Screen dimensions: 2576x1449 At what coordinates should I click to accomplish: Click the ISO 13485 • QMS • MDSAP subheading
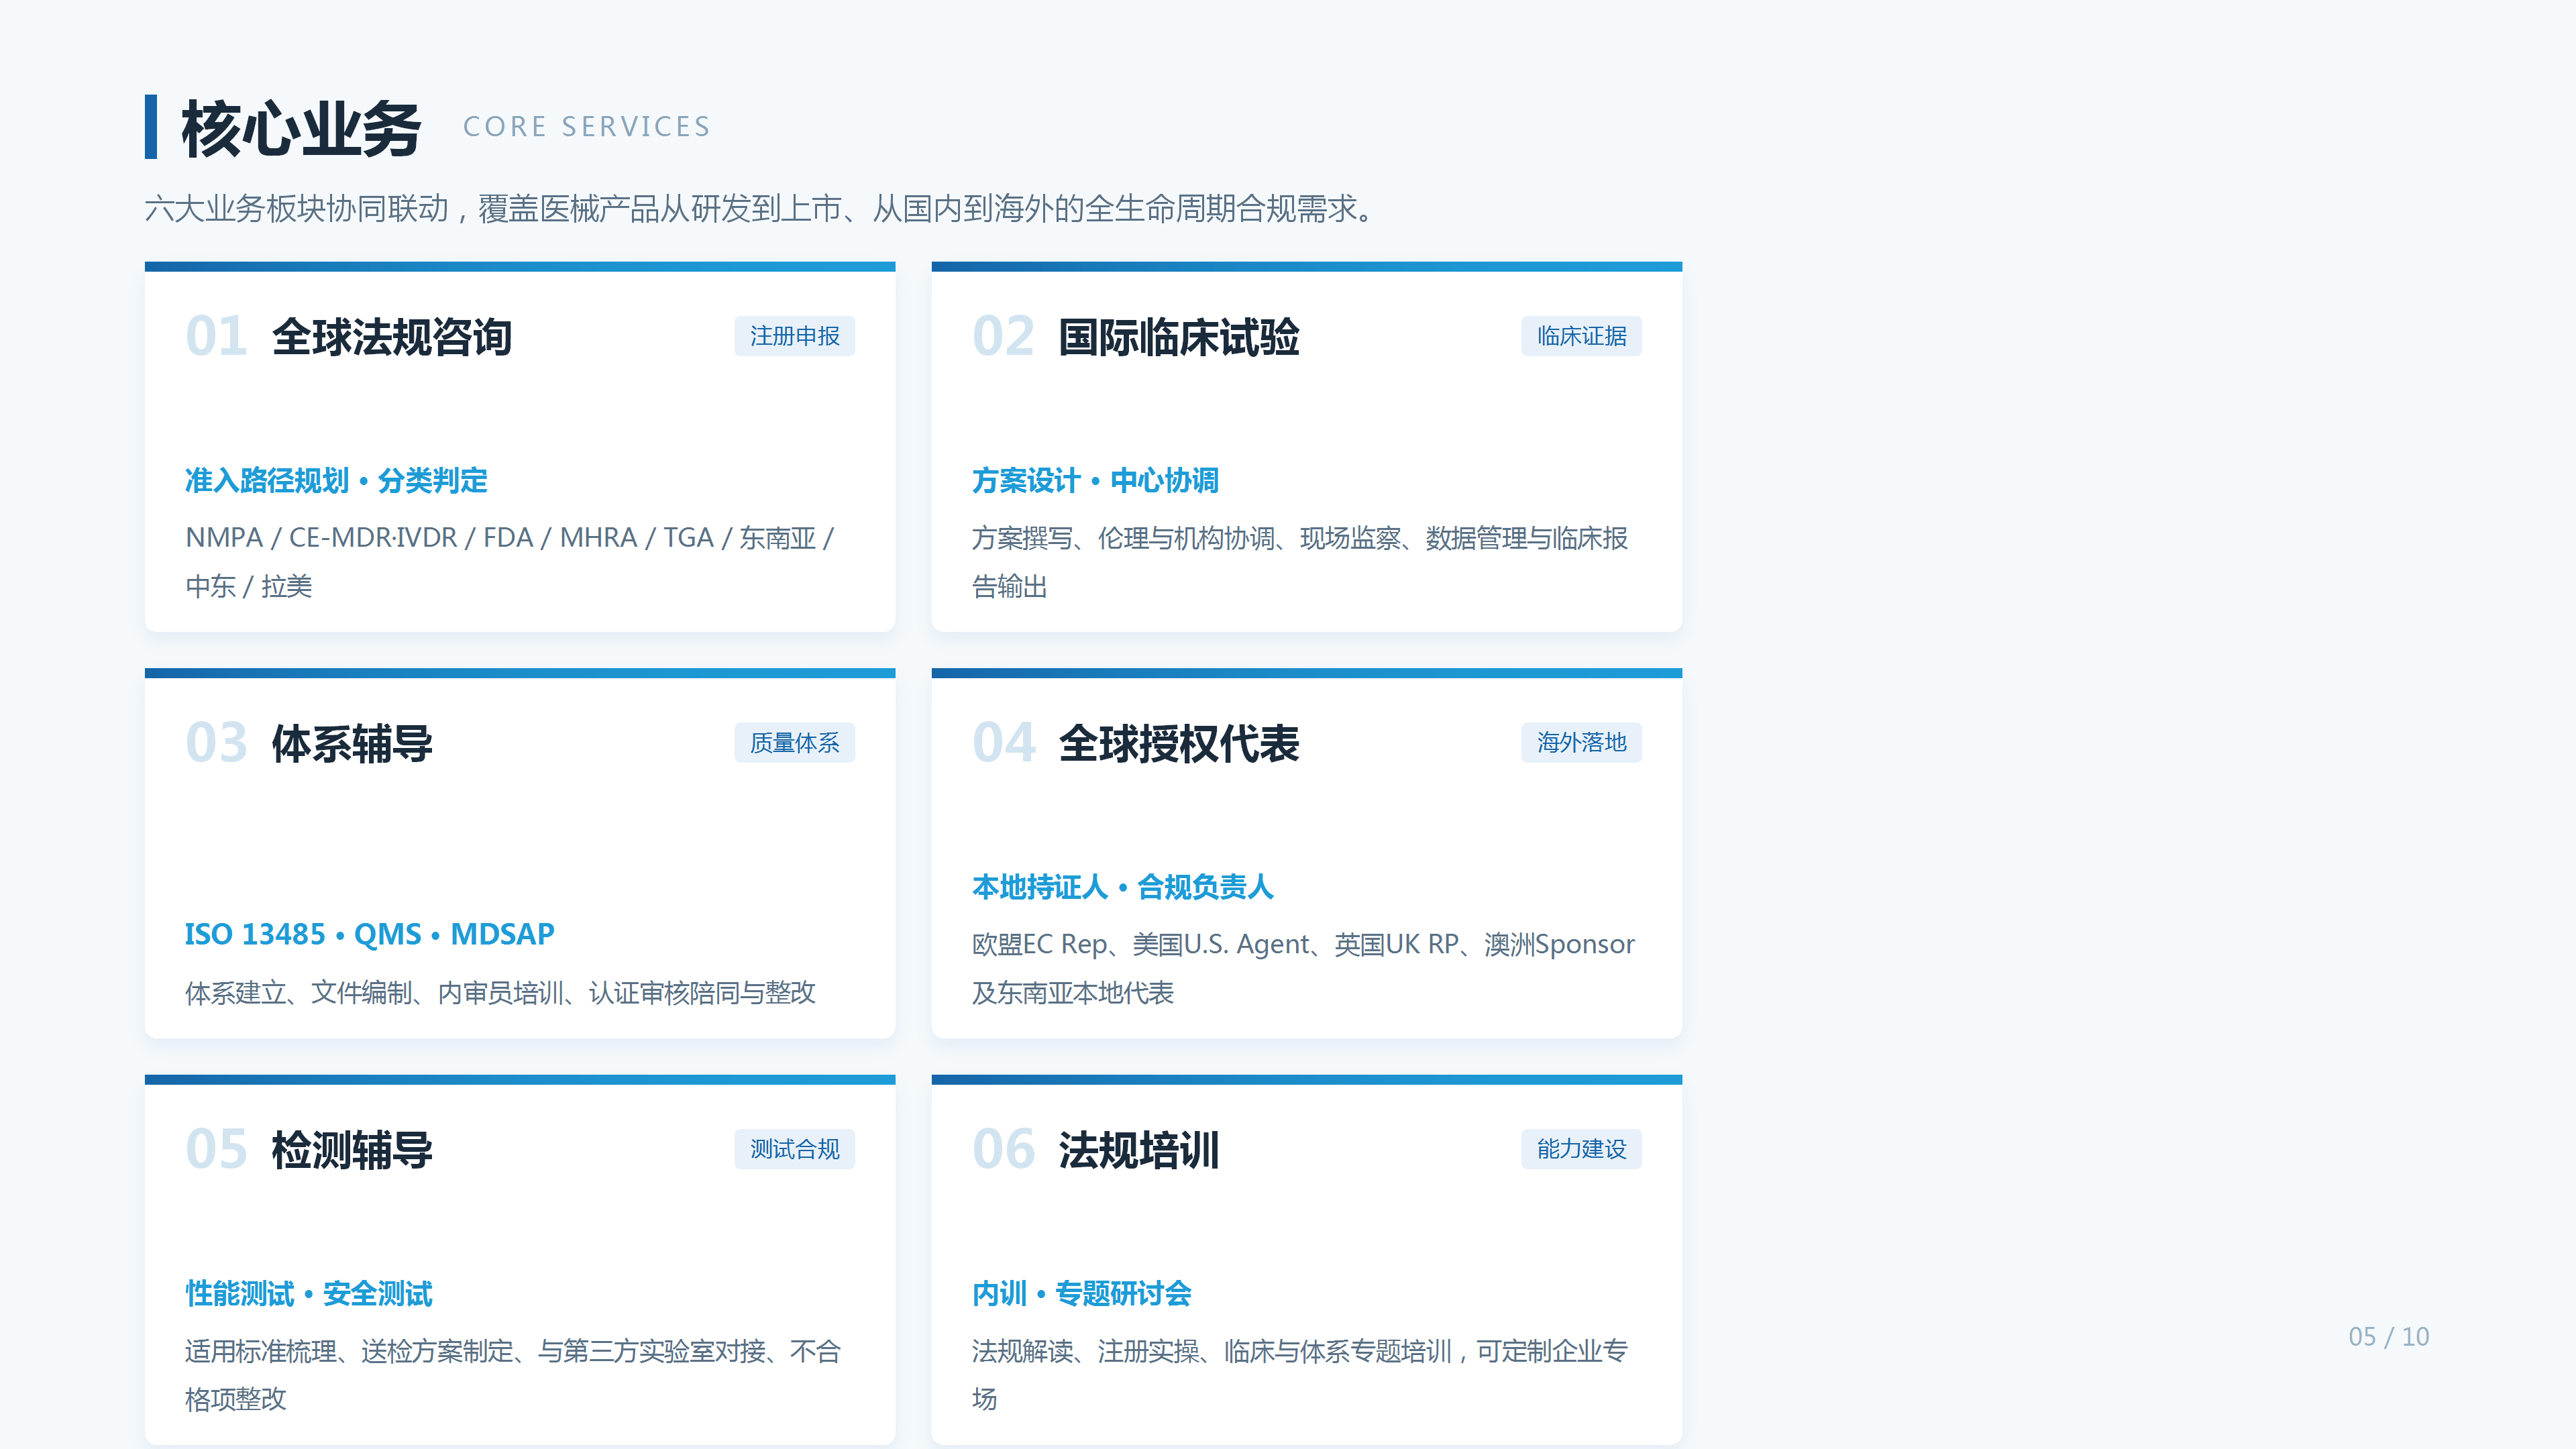point(369,934)
